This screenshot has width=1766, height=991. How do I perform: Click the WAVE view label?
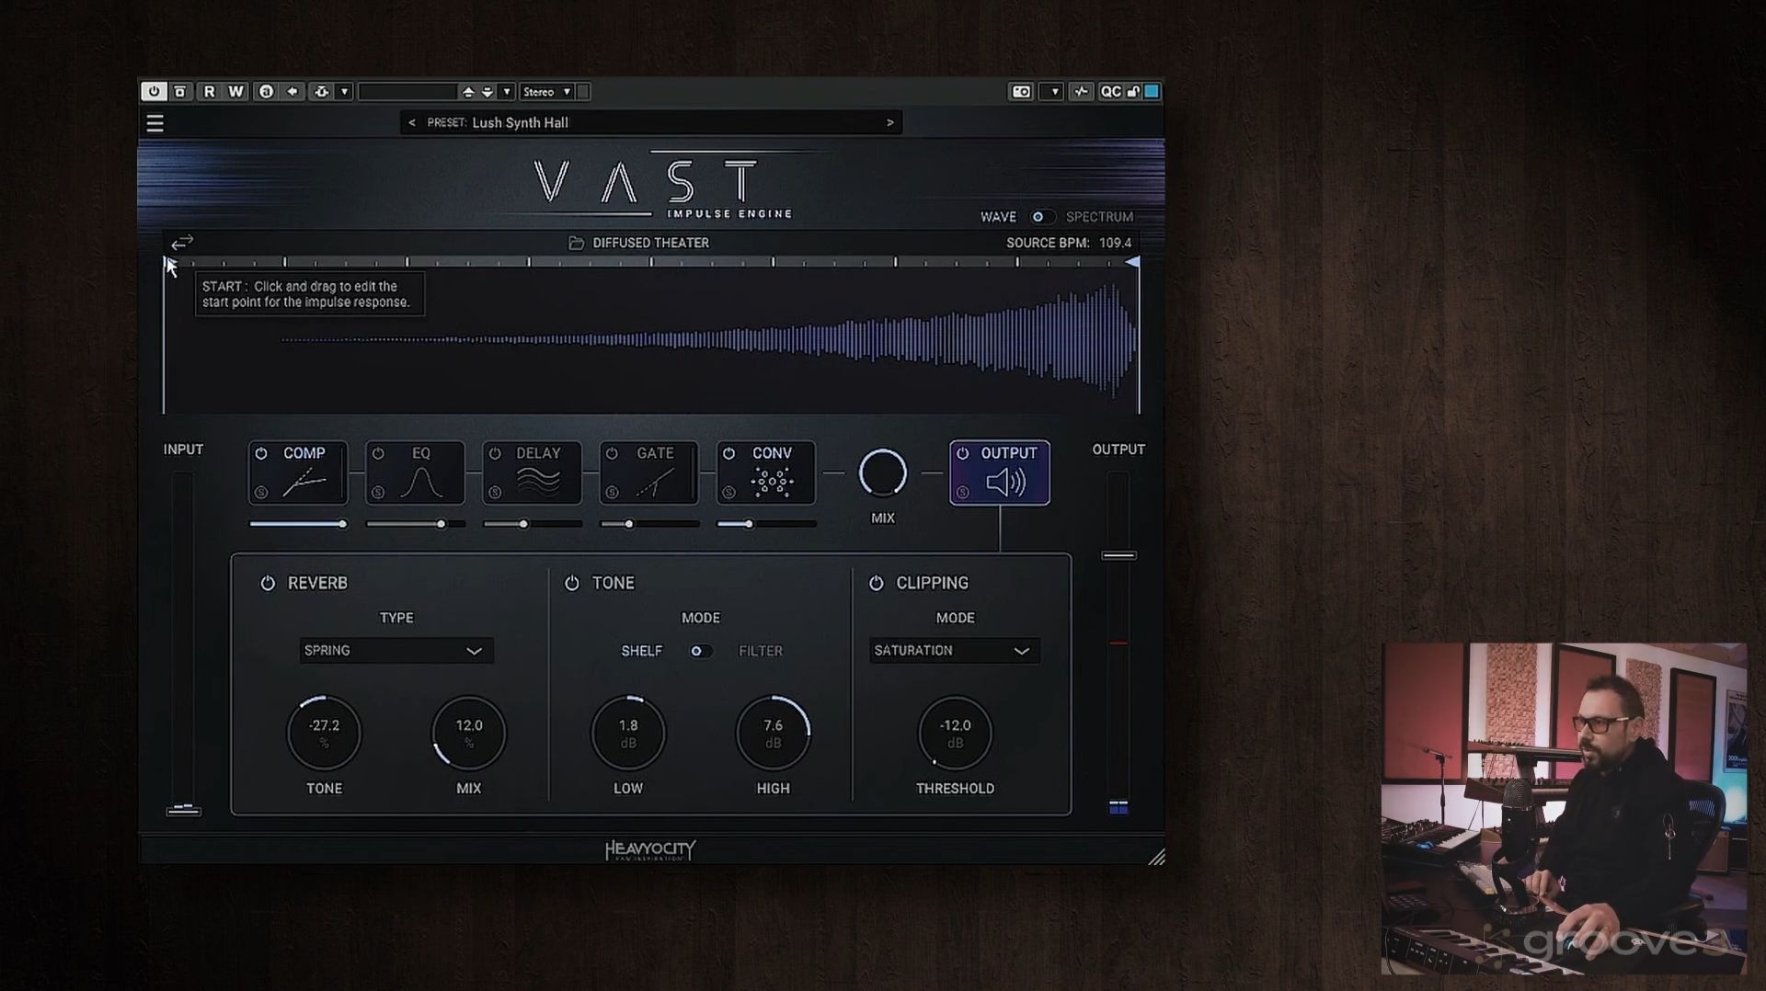point(998,217)
